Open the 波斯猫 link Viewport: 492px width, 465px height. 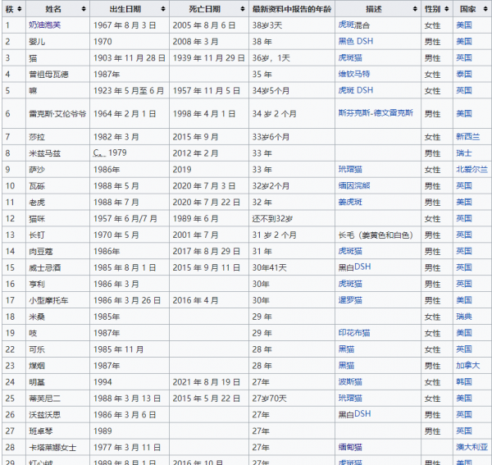(x=350, y=382)
